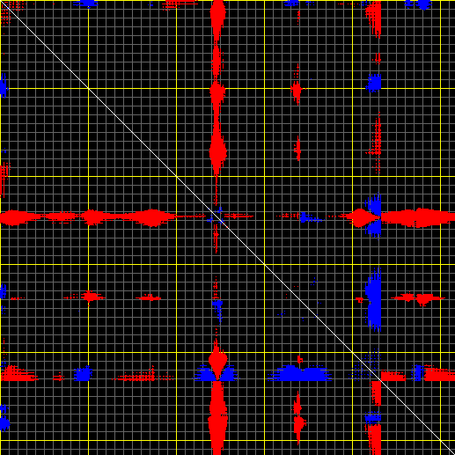Select the white diagonal line
Image resolution: width=455 pixels, height=455 pixels.
click(x=227, y=227)
